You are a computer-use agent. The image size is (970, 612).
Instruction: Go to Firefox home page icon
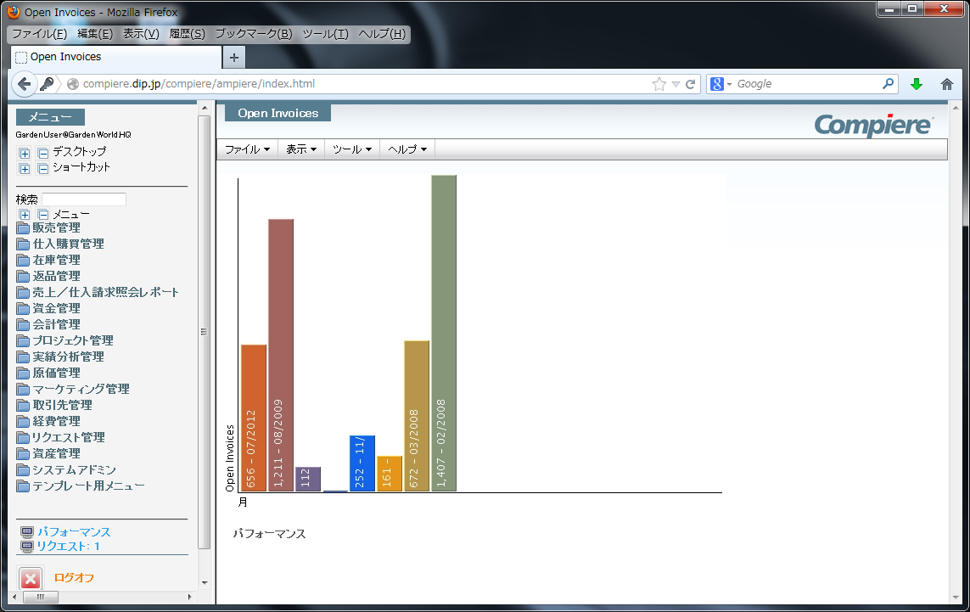point(946,84)
